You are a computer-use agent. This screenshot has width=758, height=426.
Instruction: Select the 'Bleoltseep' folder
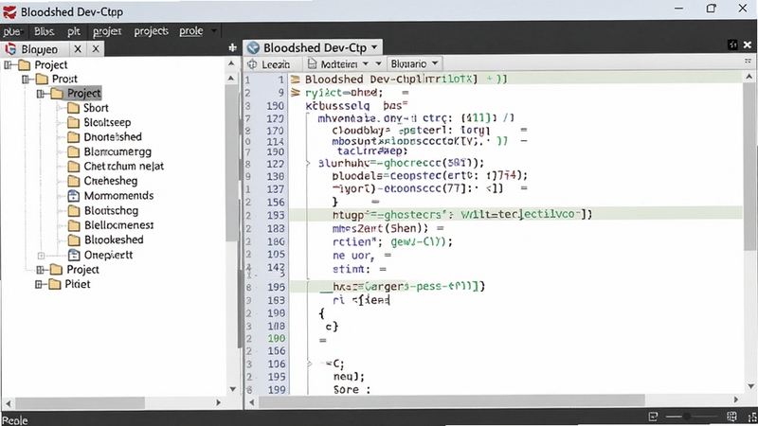click(x=99, y=123)
